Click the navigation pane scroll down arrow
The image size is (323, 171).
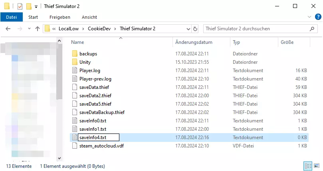(59, 158)
